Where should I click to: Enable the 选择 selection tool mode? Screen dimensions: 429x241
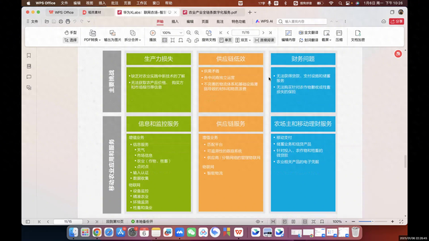(x=70, y=40)
